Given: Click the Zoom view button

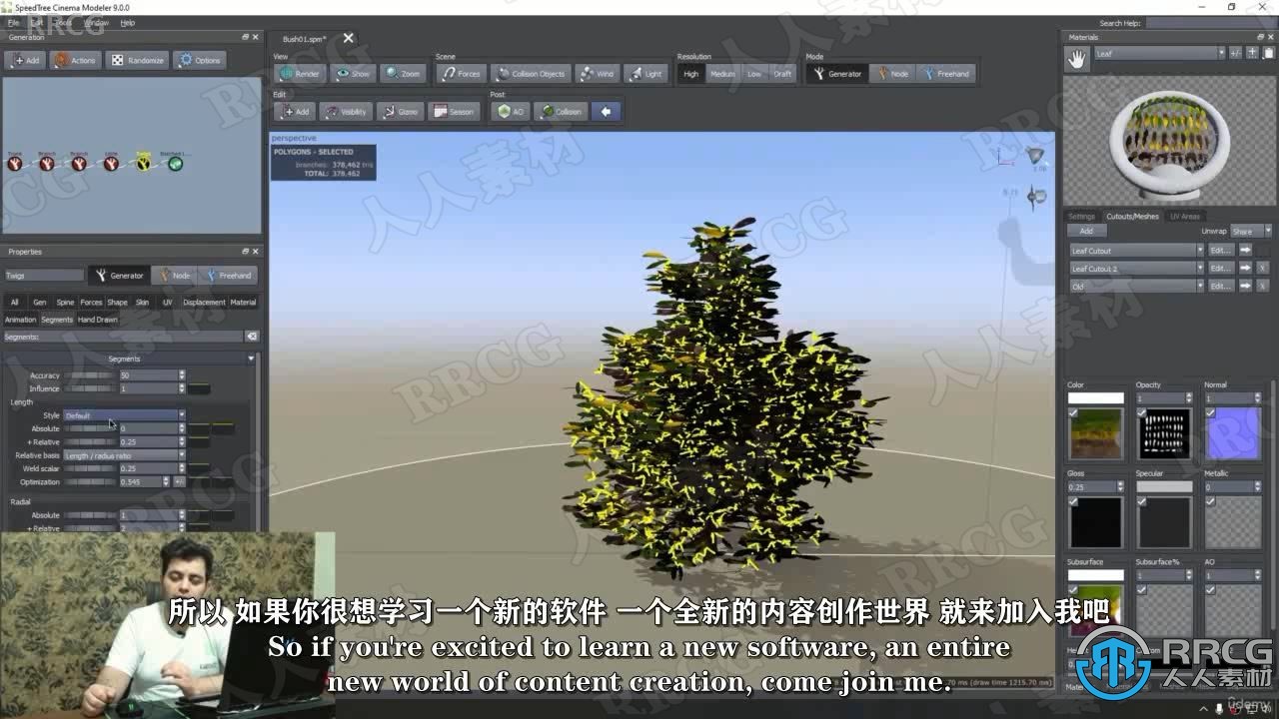Looking at the screenshot, I should [x=404, y=74].
